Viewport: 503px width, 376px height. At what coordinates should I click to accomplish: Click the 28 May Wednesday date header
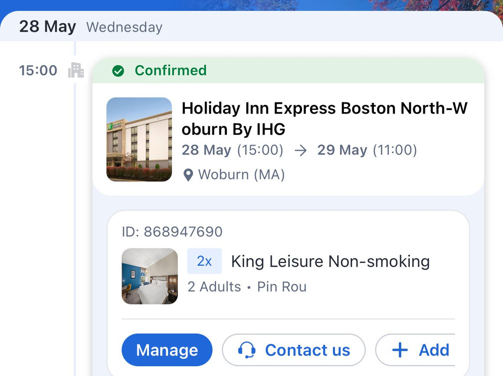click(x=91, y=27)
